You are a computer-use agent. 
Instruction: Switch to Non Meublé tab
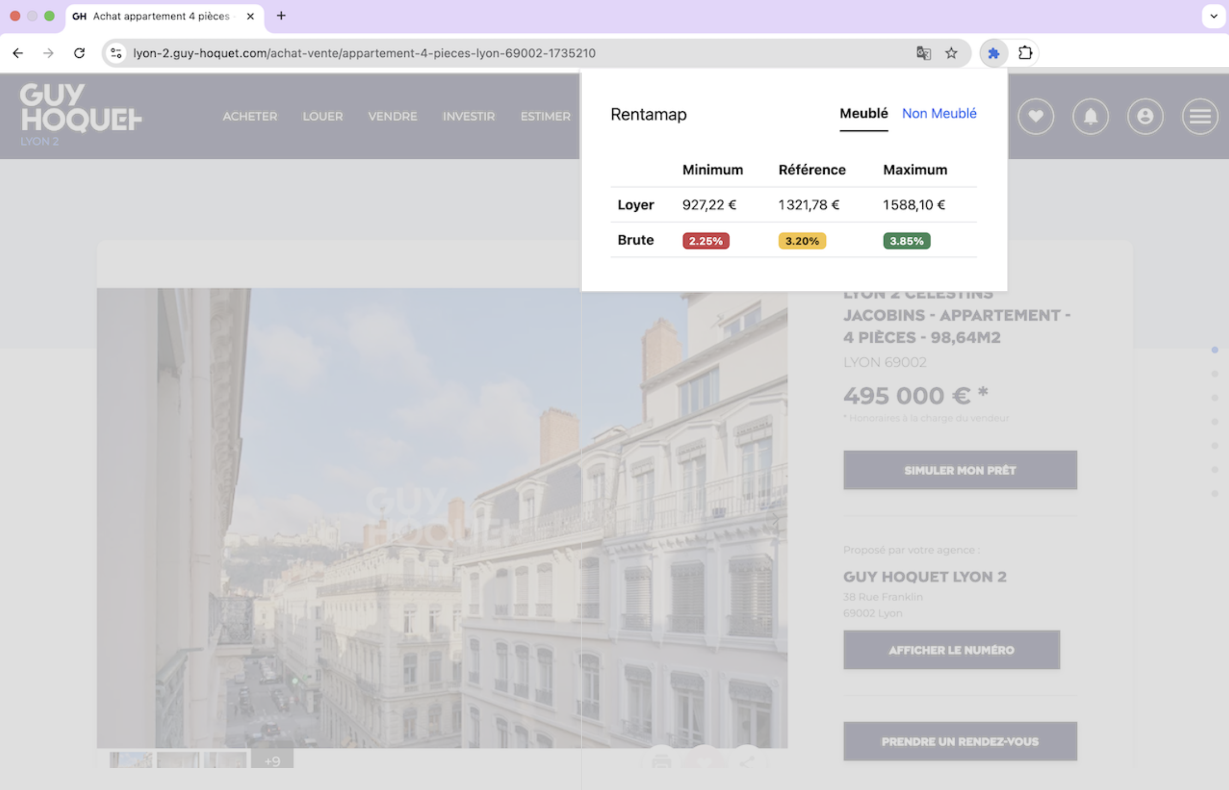point(939,113)
